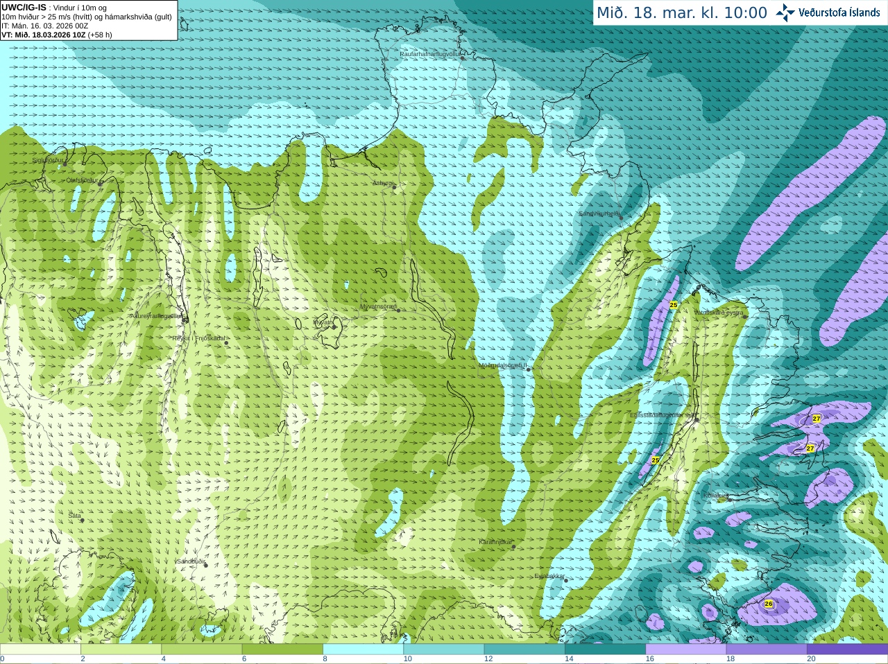Click the 'Mið. 18. mar. kl. 10:00' title
Image resolution: width=888 pixels, height=664 pixels.
pos(682,12)
